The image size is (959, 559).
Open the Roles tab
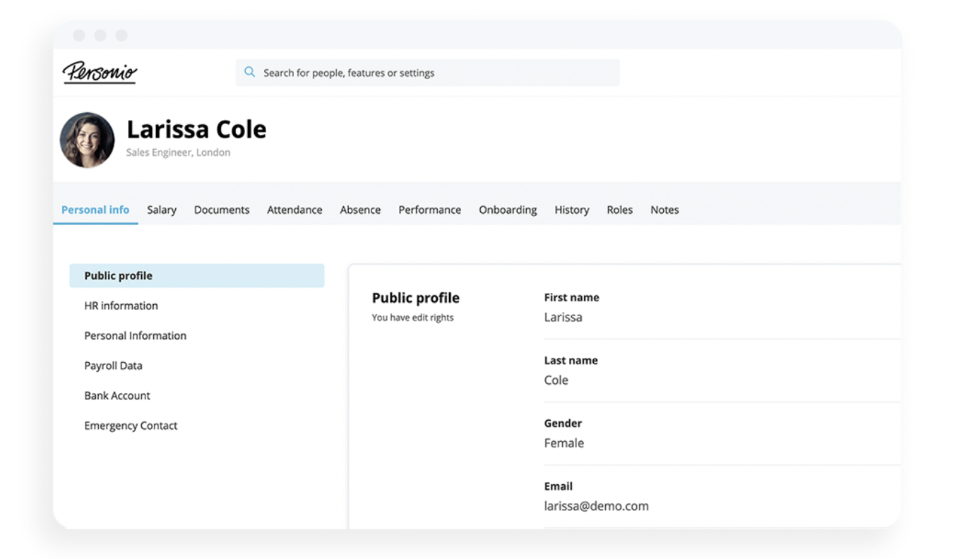click(x=619, y=210)
